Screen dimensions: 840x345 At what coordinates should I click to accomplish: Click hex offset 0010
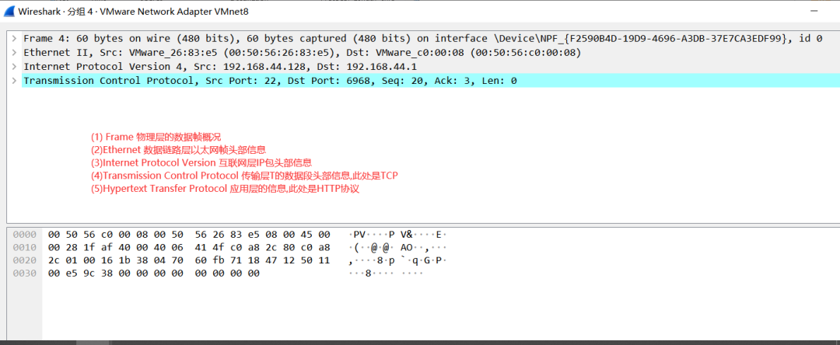[x=25, y=248]
